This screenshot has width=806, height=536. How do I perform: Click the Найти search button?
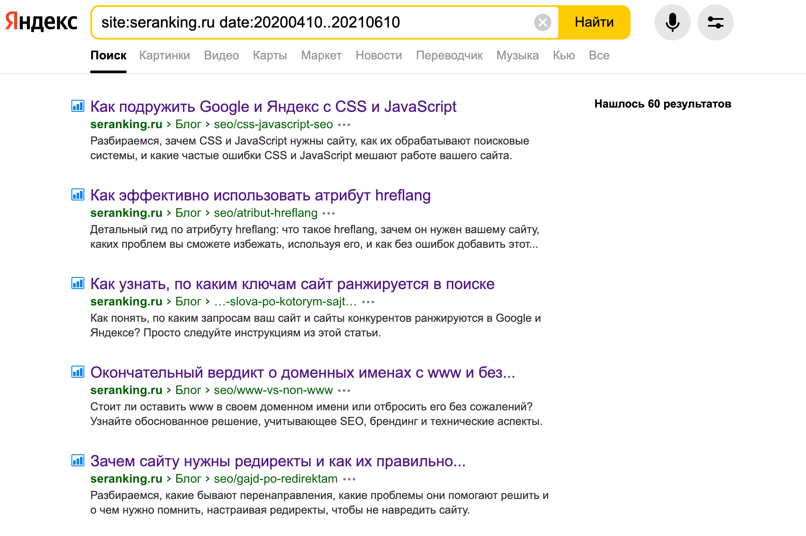pos(594,22)
